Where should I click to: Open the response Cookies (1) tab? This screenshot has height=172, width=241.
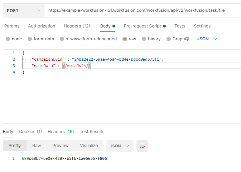click(30, 132)
